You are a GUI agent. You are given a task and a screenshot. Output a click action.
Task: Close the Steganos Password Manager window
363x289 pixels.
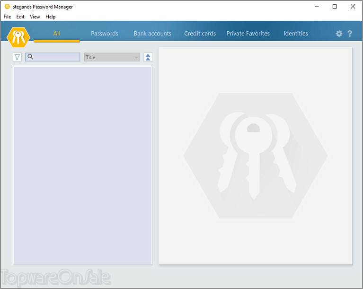click(353, 7)
